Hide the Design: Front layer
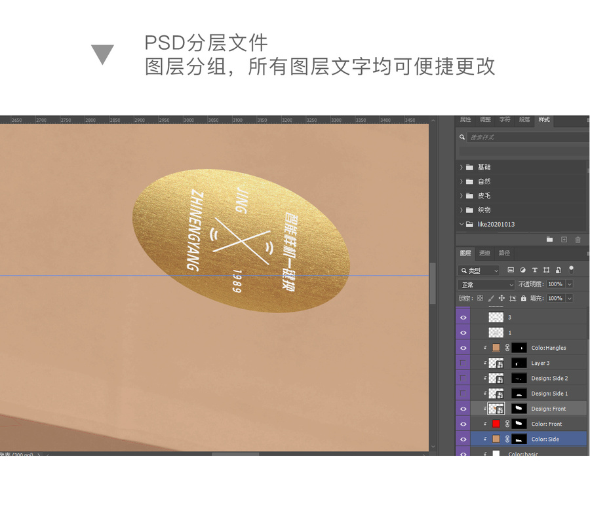Image resolution: width=590 pixels, height=505 pixels. [463, 409]
